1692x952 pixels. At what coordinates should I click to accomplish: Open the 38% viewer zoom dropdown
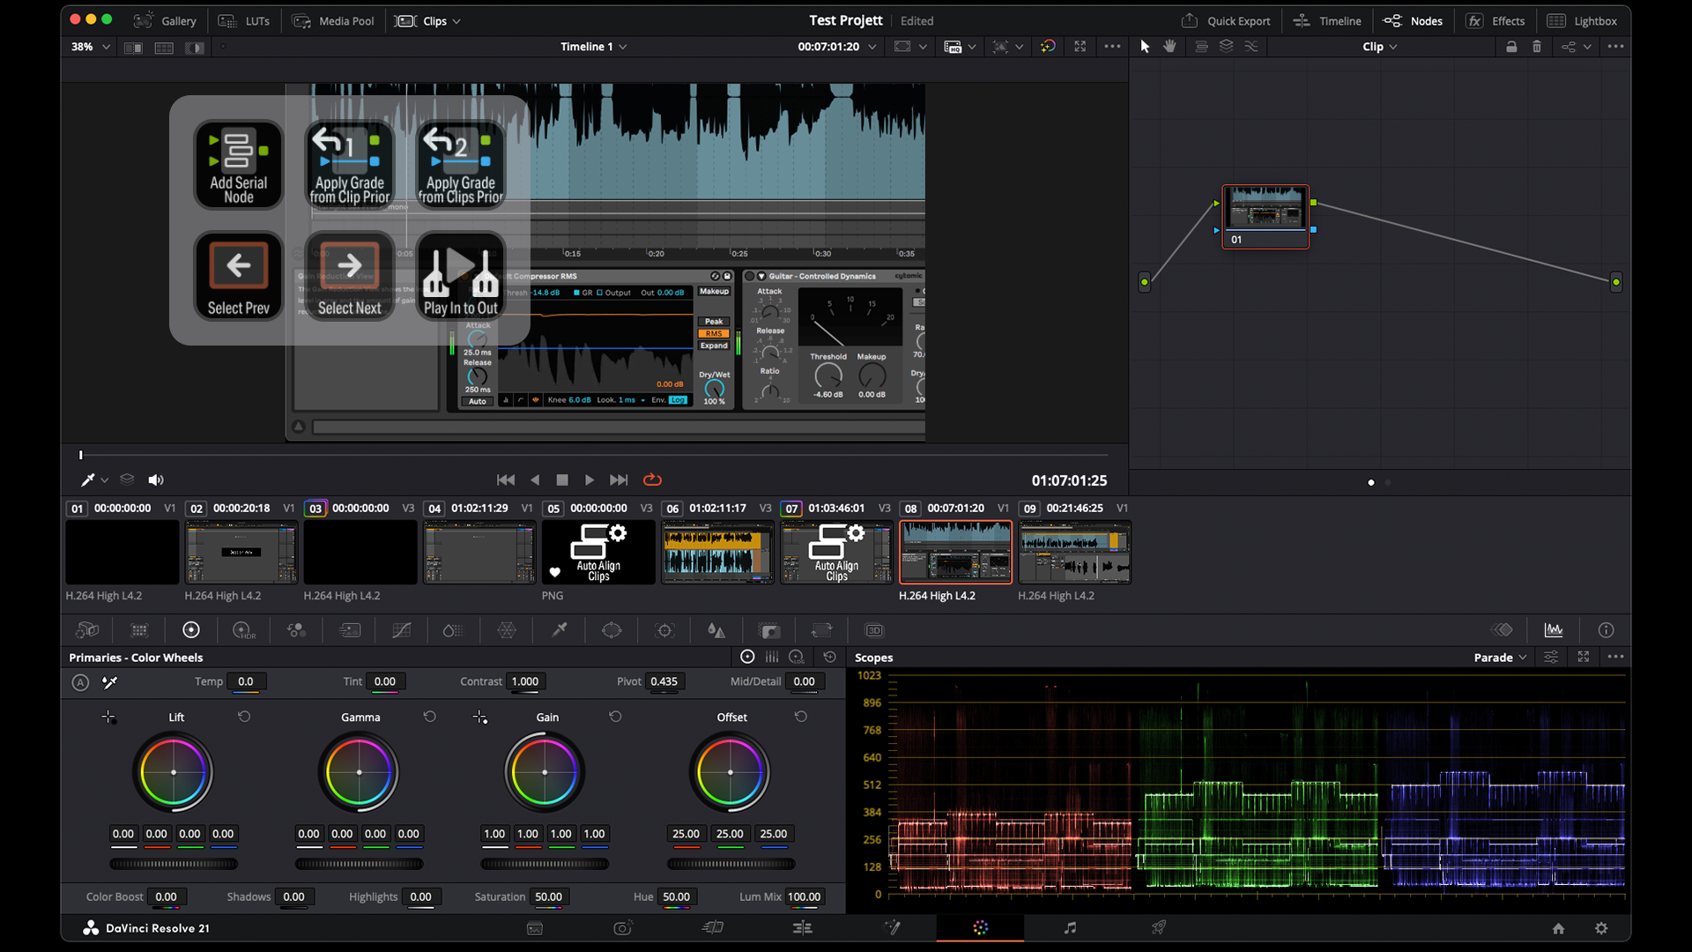pyautogui.click(x=91, y=47)
